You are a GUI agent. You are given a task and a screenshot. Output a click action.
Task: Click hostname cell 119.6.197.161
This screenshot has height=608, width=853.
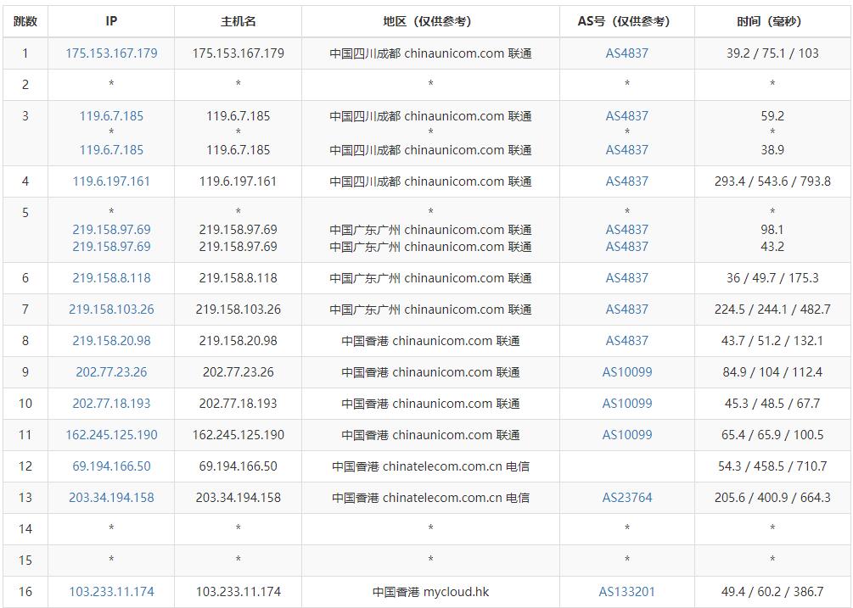pos(239,181)
